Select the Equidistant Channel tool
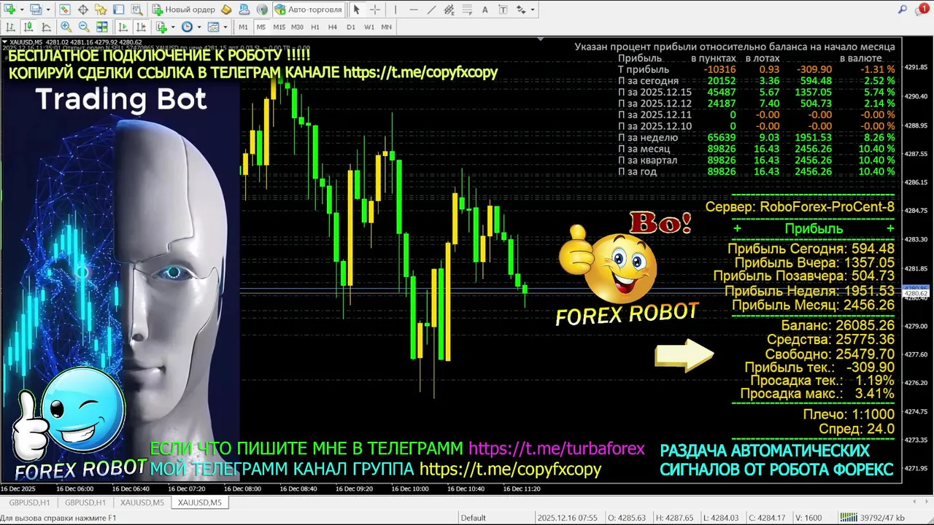This screenshot has width=934, height=525. pyautogui.click(x=449, y=9)
